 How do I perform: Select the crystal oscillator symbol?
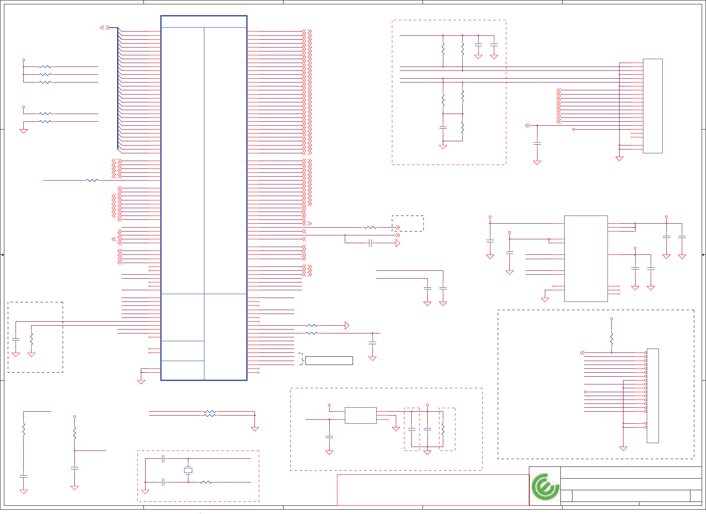coord(188,470)
